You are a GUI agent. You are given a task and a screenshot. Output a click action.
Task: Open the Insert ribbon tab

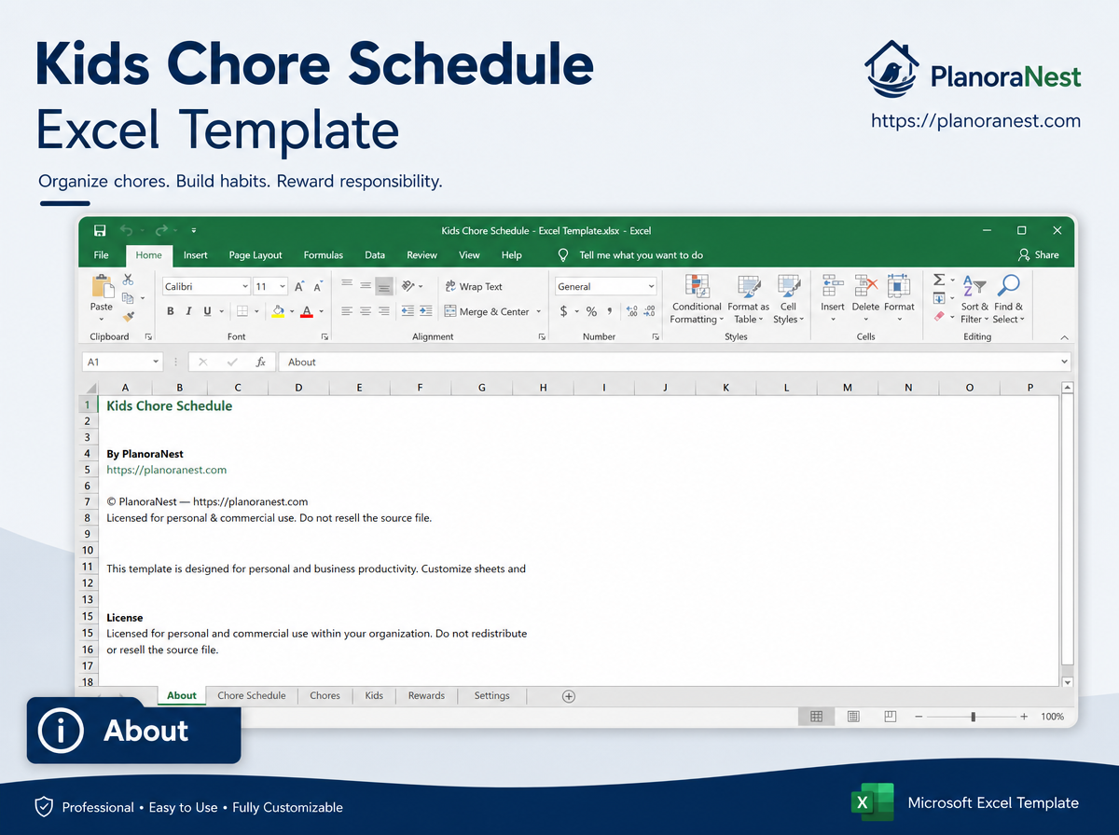pos(196,254)
